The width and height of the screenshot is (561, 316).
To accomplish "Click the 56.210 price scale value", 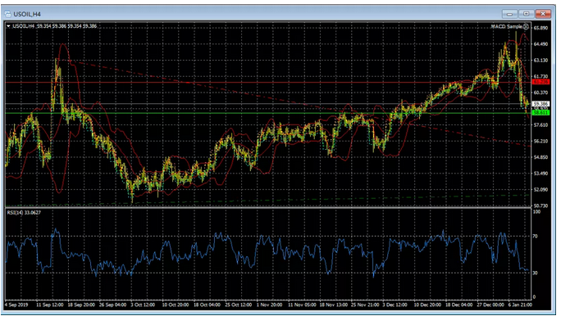I will point(541,141).
